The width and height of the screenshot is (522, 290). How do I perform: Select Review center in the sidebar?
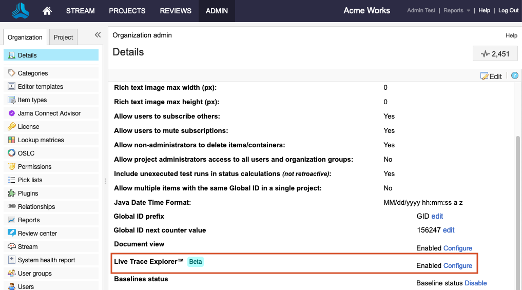click(x=51, y=233)
